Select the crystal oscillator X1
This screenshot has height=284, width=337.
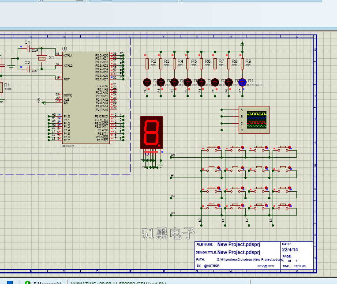click(x=42, y=58)
